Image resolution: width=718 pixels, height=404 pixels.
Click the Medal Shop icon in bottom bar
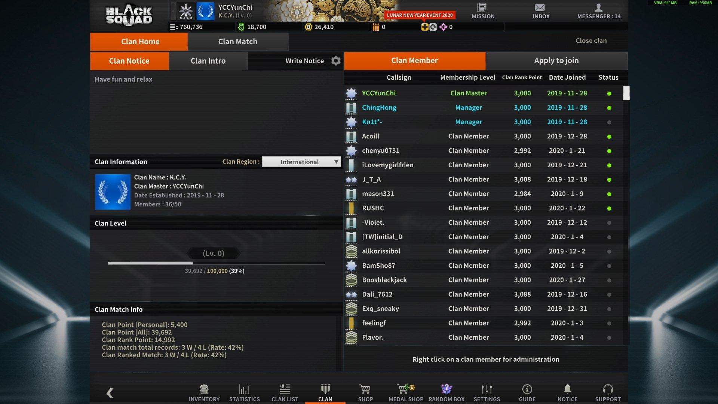(406, 392)
